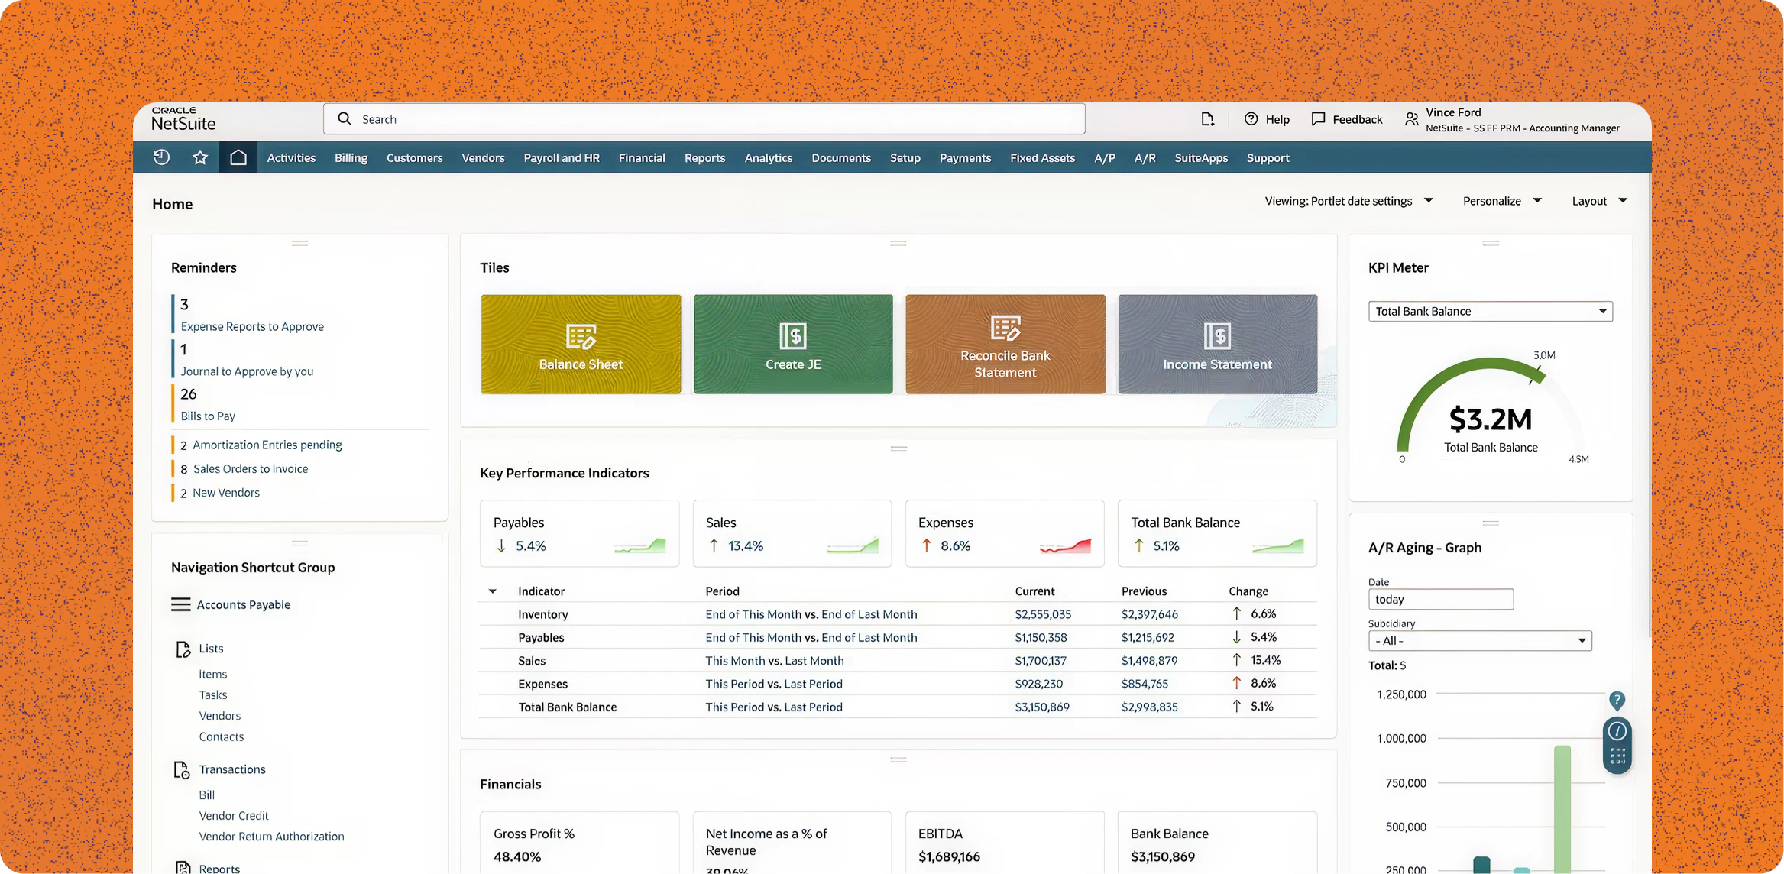Collapse the Indicator table arrow
The image size is (1784, 874).
click(x=493, y=591)
